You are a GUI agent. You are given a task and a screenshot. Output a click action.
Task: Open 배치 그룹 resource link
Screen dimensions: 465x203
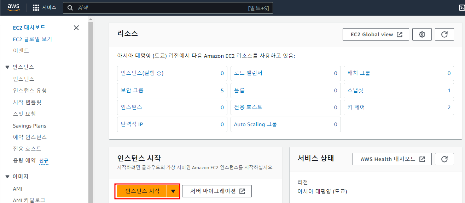pyautogui.click(x=359, y=73)
